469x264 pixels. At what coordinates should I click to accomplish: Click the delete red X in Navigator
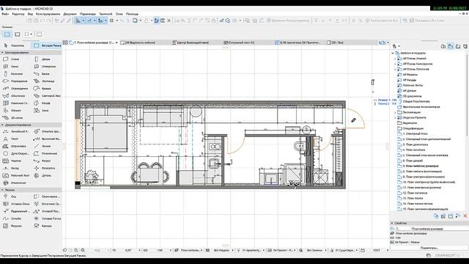point(465,216)
